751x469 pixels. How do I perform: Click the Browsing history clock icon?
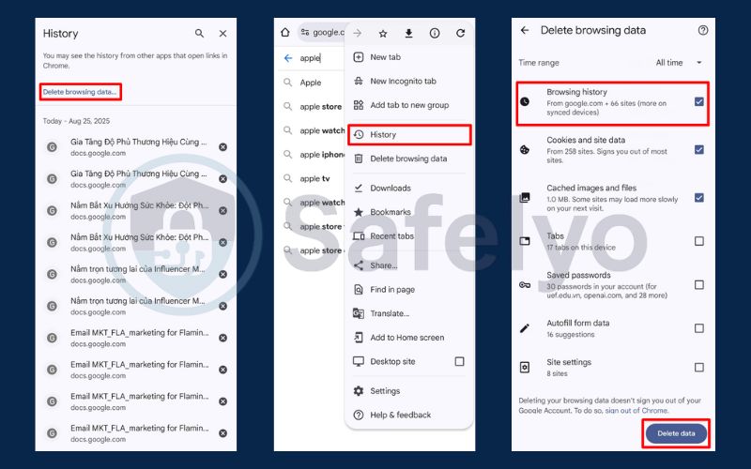tap(525, 101)
